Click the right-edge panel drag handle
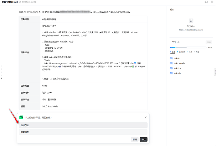This screenshot has height=146, width=216. pos(215,72)
